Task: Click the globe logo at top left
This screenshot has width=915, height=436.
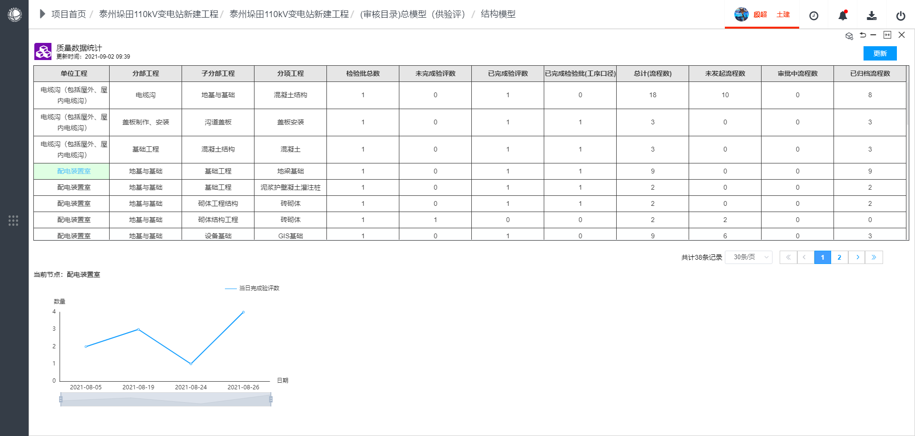Action: (15, 15)
